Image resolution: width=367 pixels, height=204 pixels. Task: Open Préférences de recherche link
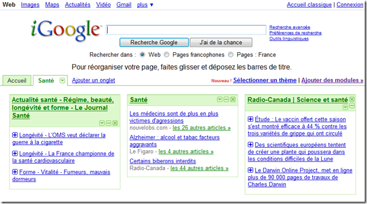[296, 33]
